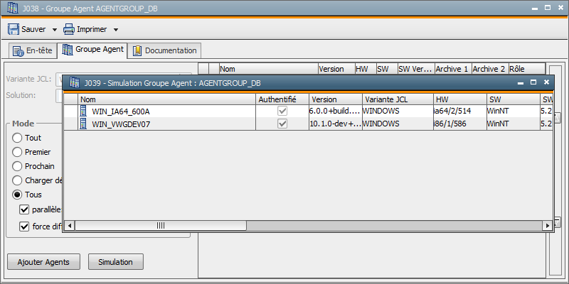This screenshot has width=569, height=284.
Task: Click the WIN_VWGDEV07 agent icon
Action: (84, 124)
